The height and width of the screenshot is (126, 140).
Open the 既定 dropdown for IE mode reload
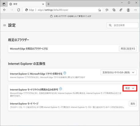pos(130,88)
